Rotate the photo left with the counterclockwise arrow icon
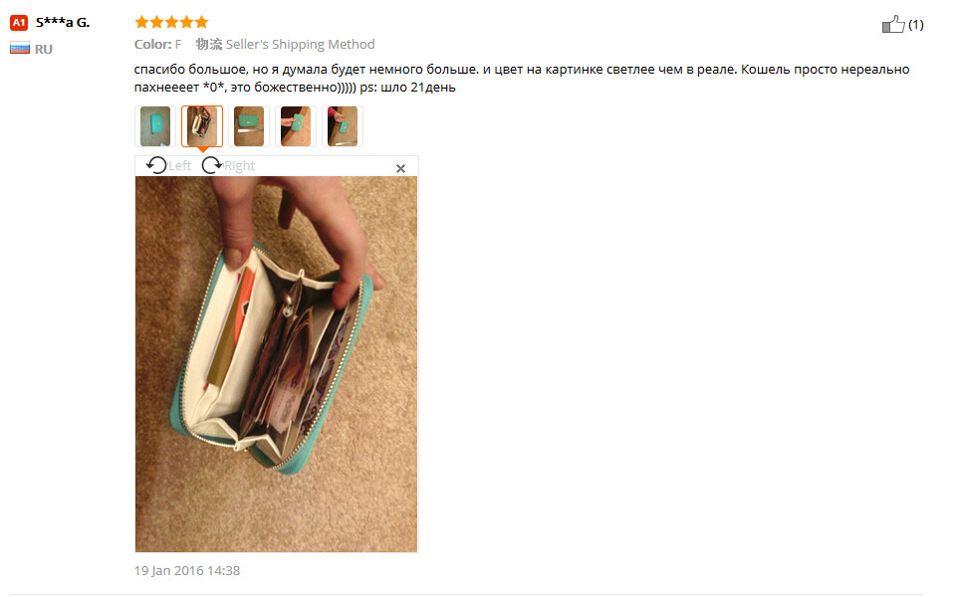957x597 pixels. point(156,165)
